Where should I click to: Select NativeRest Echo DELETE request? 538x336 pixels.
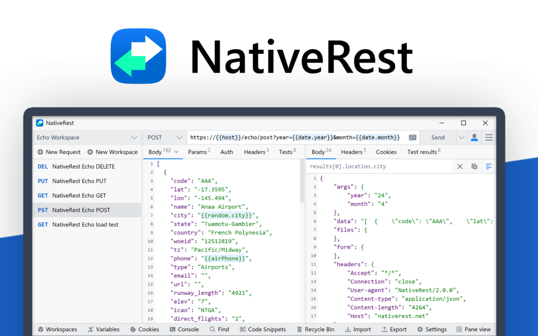tap(87, 166)
